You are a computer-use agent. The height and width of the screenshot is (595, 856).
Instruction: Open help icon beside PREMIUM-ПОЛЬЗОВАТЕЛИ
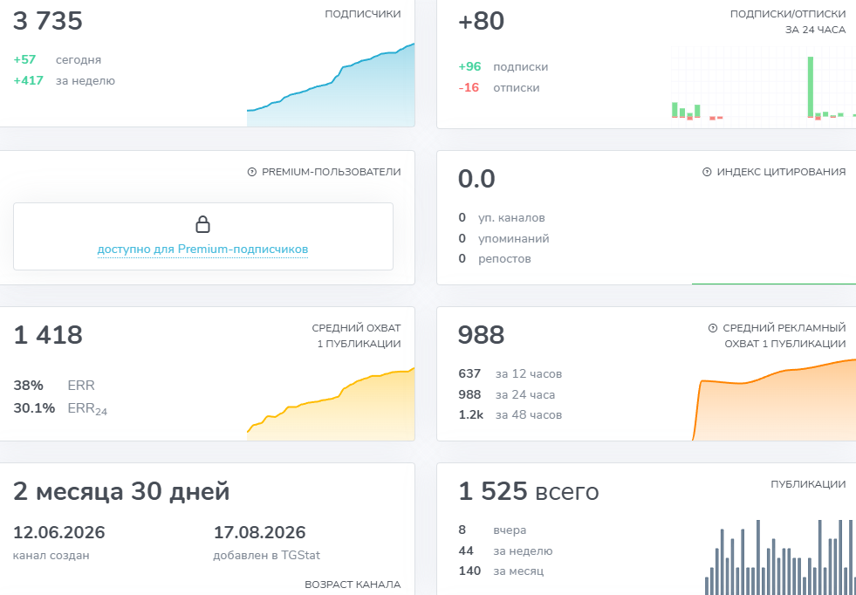[x=251, y=172]
